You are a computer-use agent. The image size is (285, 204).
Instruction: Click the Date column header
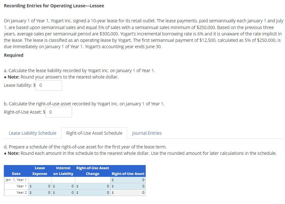(x=16, y=174)
